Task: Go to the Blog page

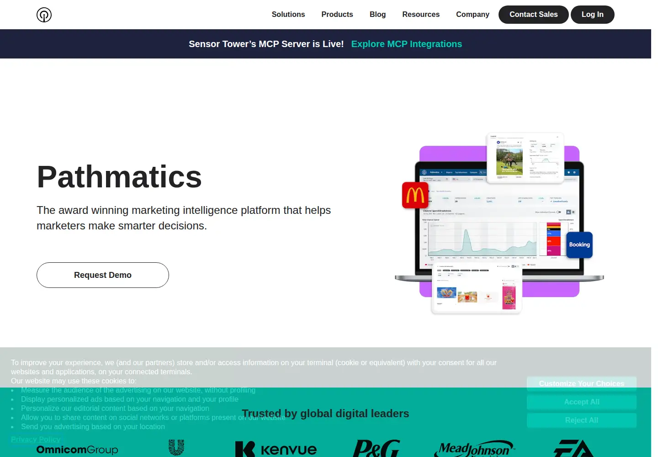Action: [377, 15]
